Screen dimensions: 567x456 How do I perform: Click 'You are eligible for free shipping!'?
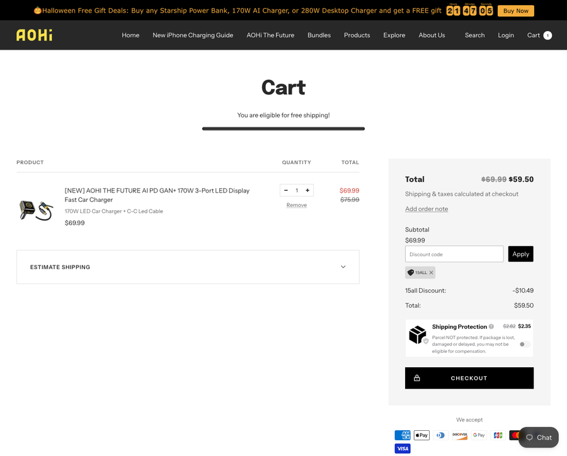click(283, 115)
